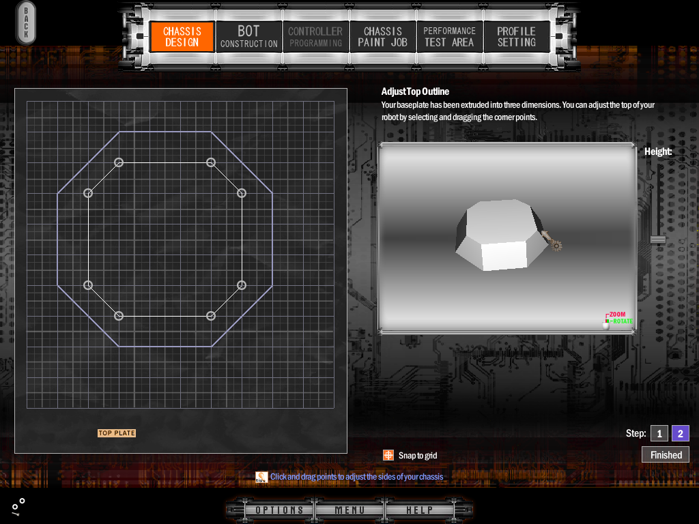The image size is (699, 524).
Task: Click the Back button at top left
Action: click(x=26, y=23)
